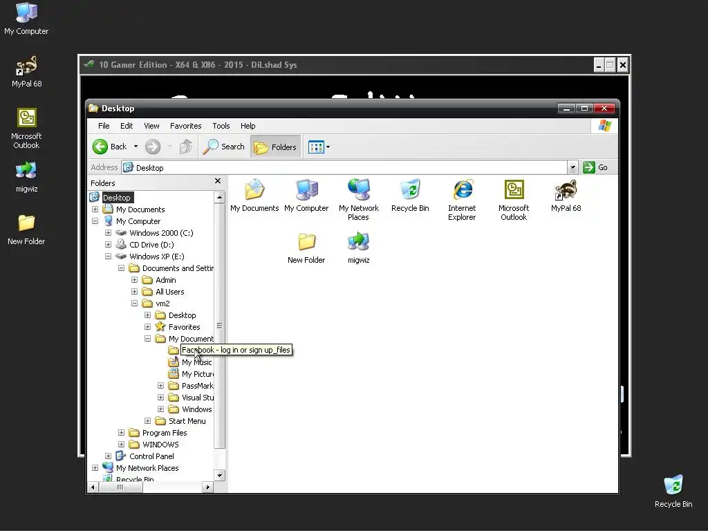Screen dimensions: 708x531
Task: Select PassMark folder in tree
Action: tap(197, 386)
